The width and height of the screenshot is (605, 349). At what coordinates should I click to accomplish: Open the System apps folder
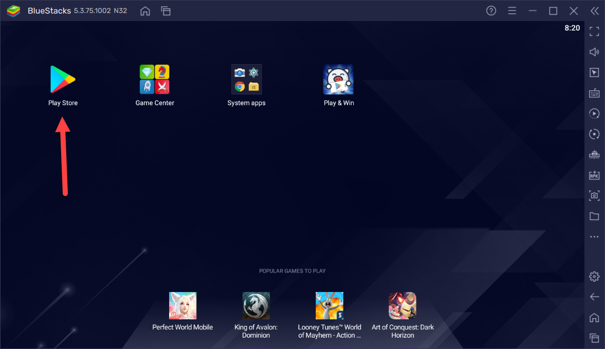point(246,80)
